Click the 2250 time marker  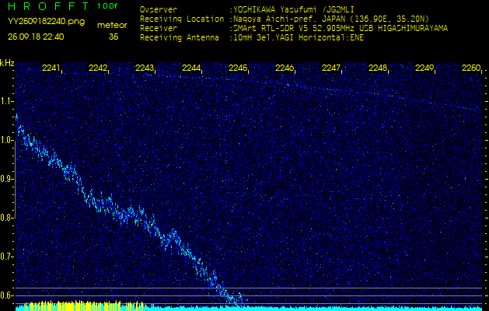coord(470,68)
